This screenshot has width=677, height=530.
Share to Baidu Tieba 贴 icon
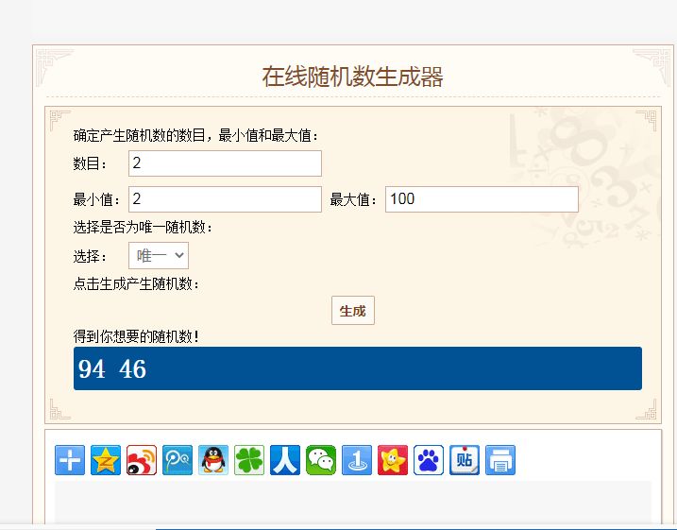pyautogui.click(x=465, y=460)
